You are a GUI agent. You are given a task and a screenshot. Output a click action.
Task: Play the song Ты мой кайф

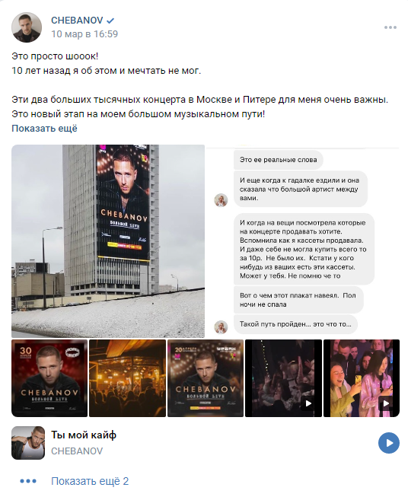coord(389,443)
